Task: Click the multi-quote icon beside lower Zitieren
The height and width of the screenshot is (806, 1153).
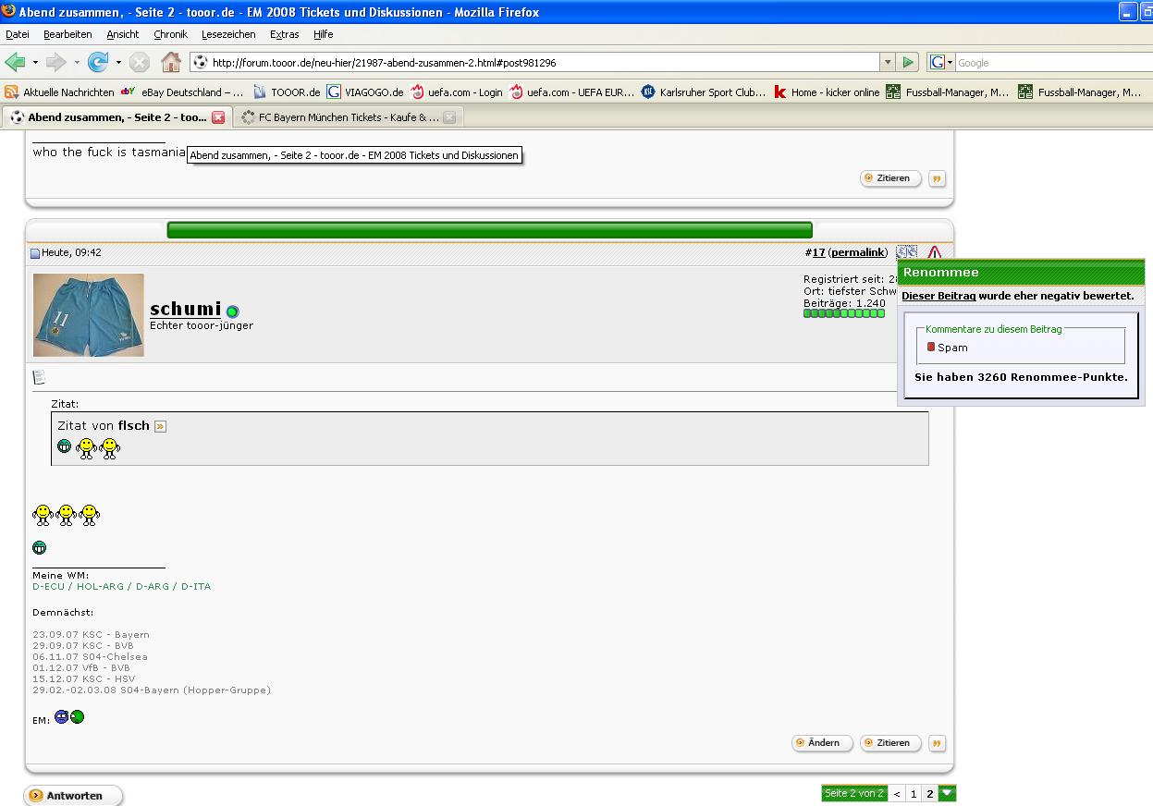Action: 938,743
